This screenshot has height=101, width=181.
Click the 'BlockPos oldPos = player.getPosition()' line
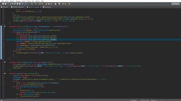[x=34, y=42]
